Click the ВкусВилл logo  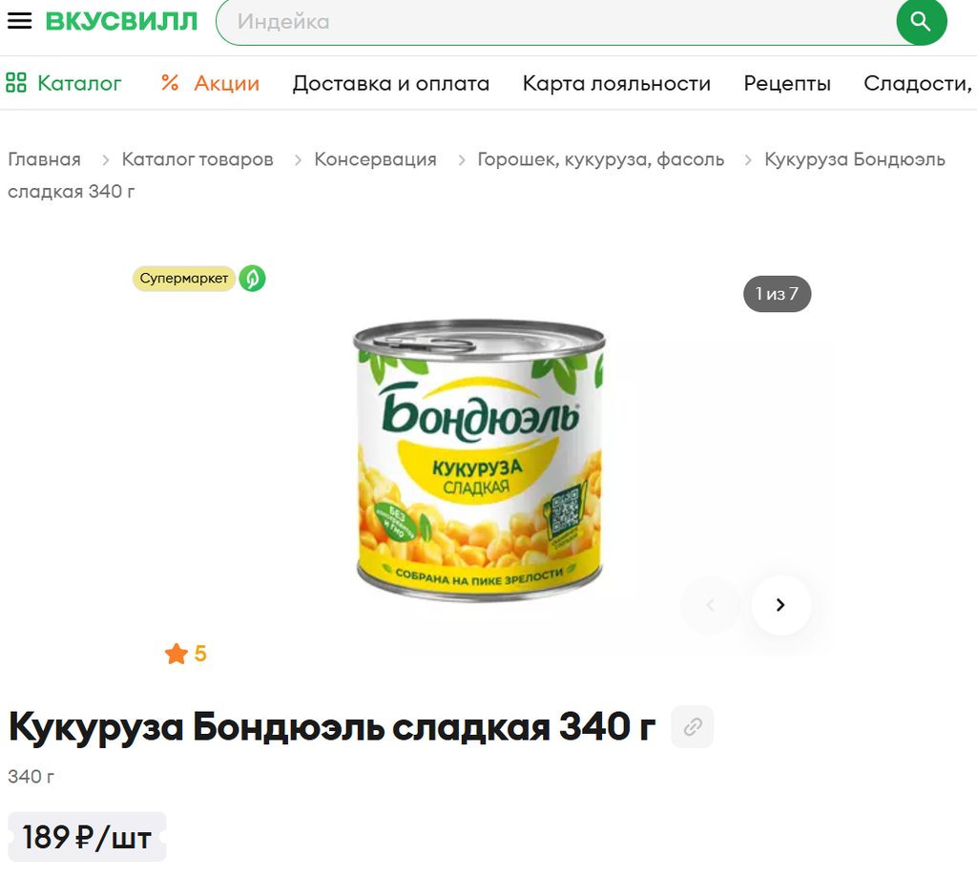pyautogui.click(x=121, y=21)
